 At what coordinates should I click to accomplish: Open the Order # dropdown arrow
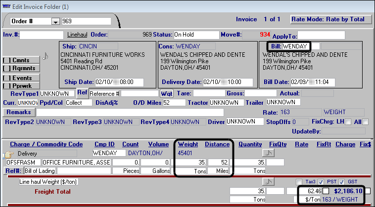pyautogui.click(x=55, y=21)
